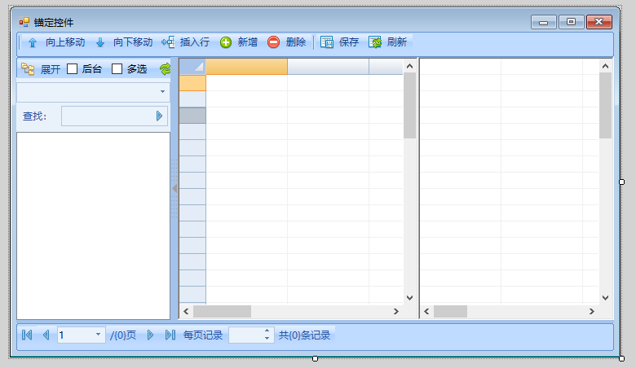Go to first page in pager

[27, 335]
